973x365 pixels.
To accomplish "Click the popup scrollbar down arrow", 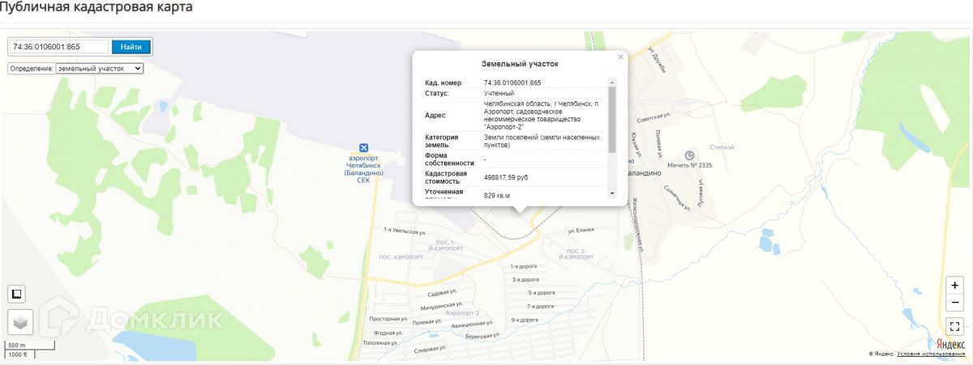I will point(612,193).
